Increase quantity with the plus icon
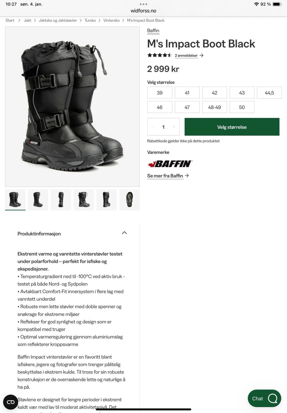 pos(174,127)
